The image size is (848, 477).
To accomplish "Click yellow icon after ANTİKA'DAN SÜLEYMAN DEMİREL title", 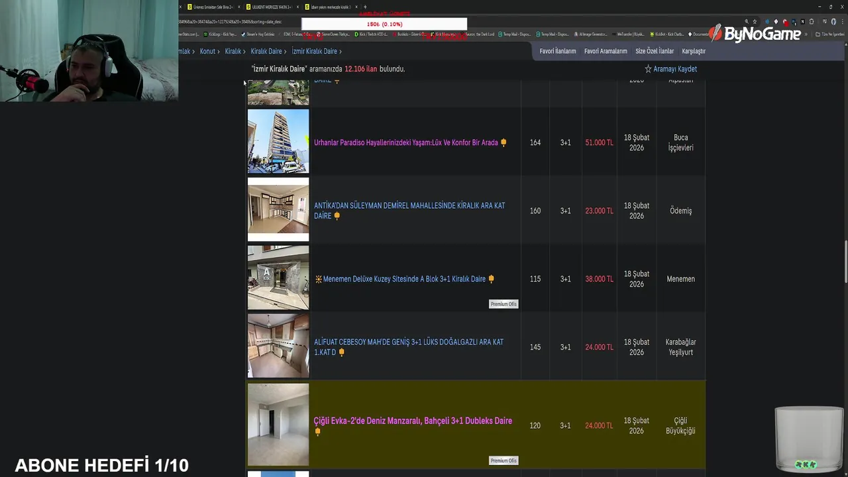I will (x=337, y=216).
